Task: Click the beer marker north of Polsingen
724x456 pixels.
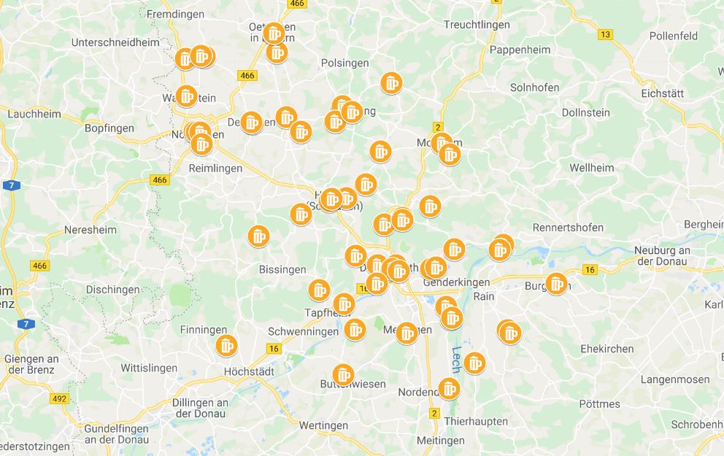Action: (x=391, y=83)
